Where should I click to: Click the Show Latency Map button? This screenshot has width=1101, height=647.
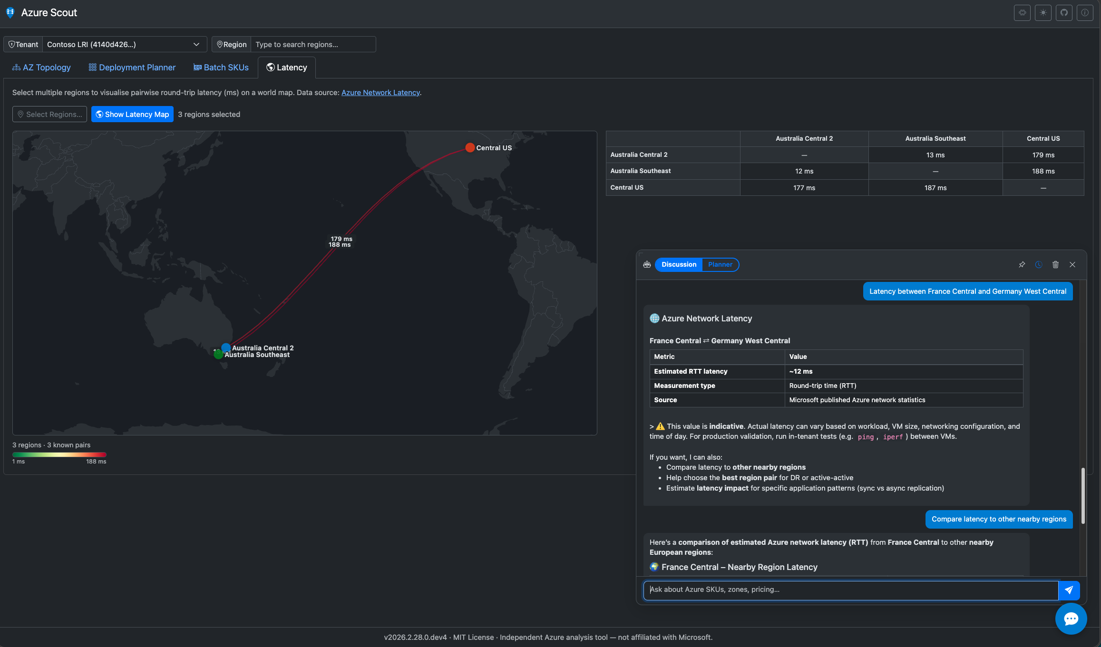pyautogui.click(x=132, y=114)
